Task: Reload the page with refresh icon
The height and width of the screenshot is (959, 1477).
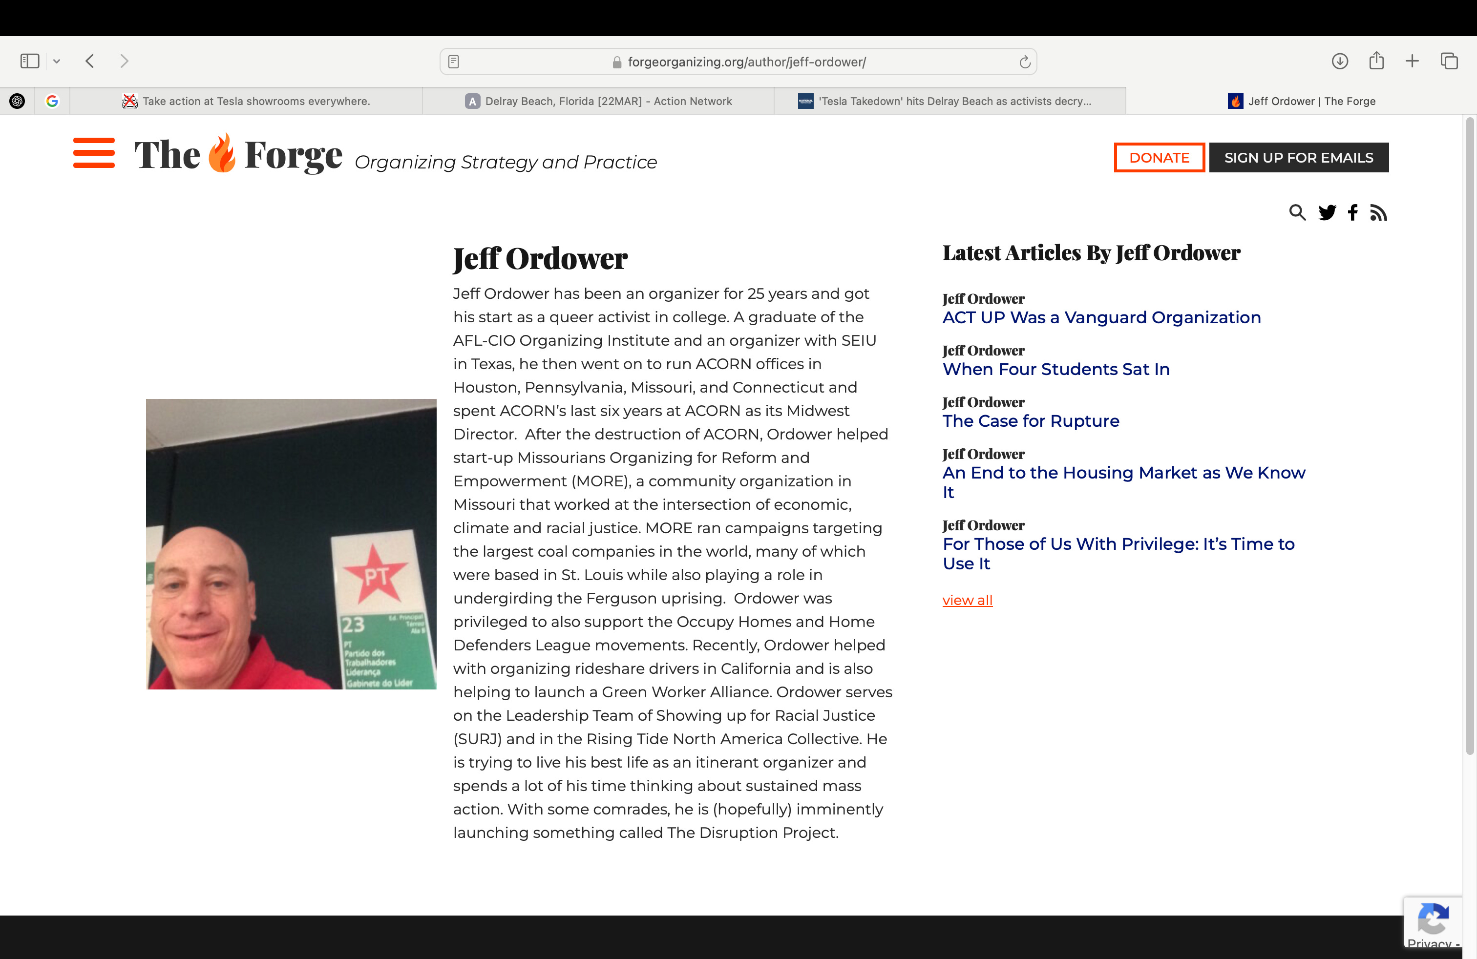Action: point(1025,62)
